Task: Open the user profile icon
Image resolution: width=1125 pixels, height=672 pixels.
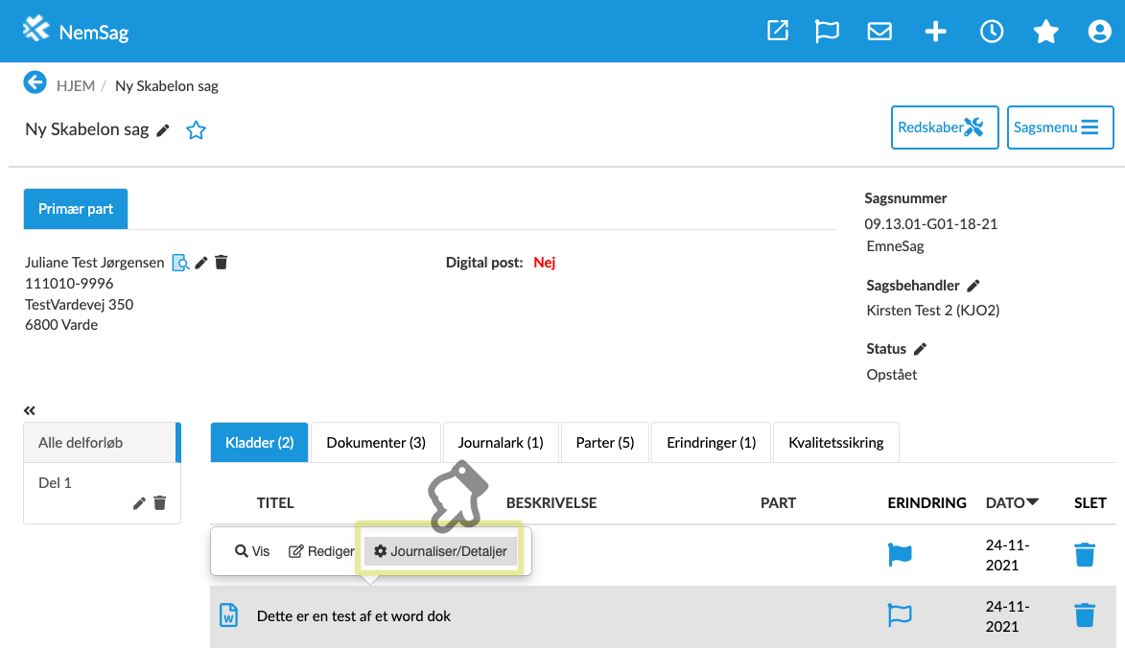Action: (x=1099, y=32)
